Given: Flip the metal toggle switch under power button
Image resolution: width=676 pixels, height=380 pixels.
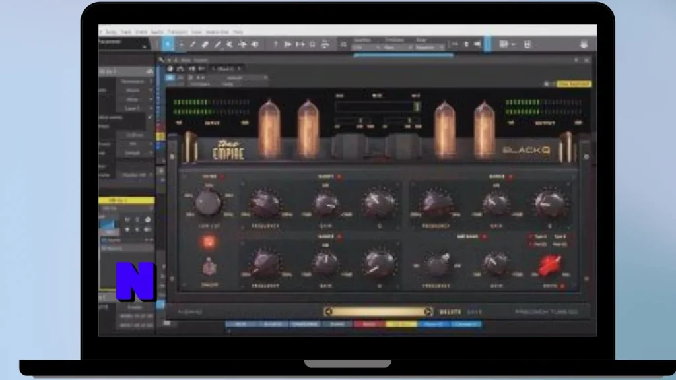Looking at the screenshot, I should 209,267.
